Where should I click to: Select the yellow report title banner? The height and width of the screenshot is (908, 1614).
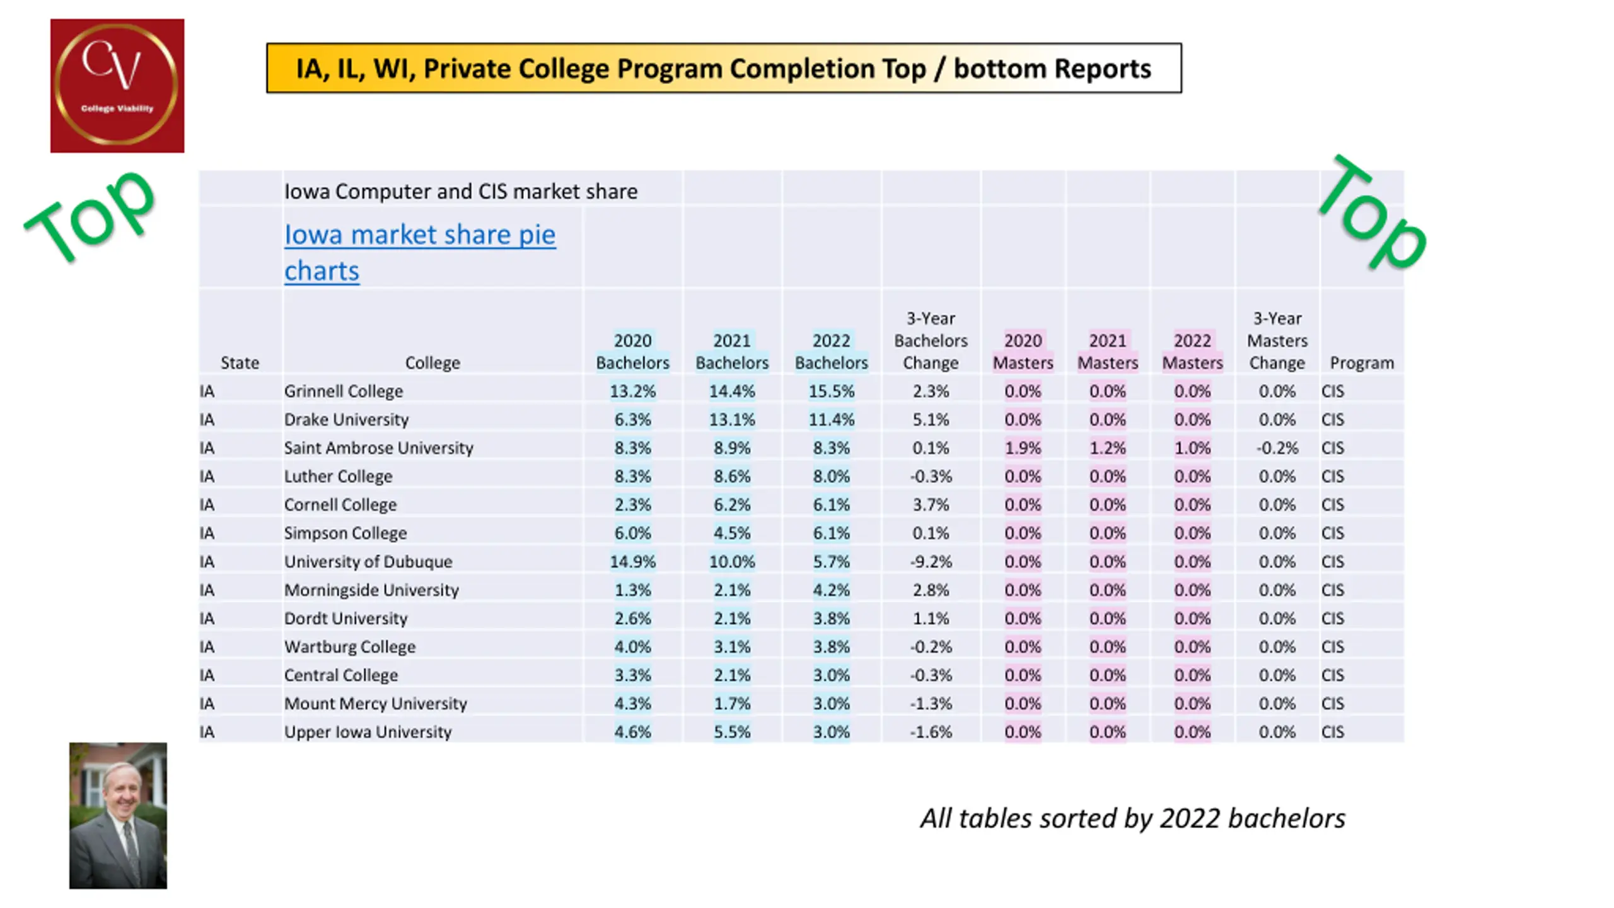click(724, 68)
